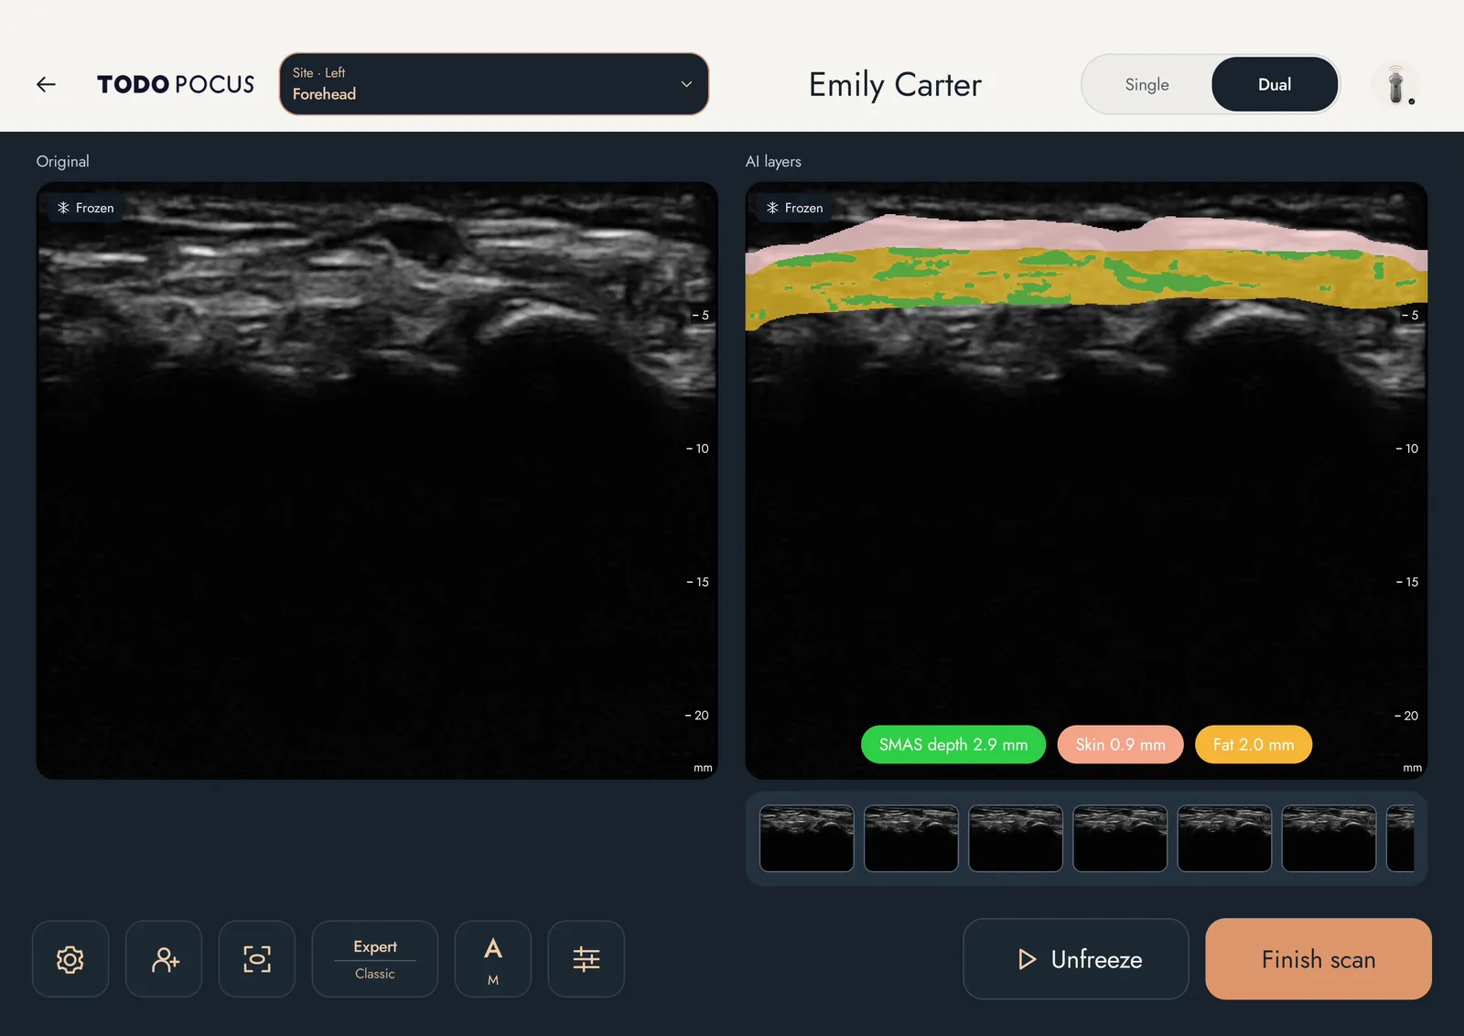This screenshot has height=1036, width=1464.
Task: Open the Site Left Forehead dropdown
Action: pos(494,84)
